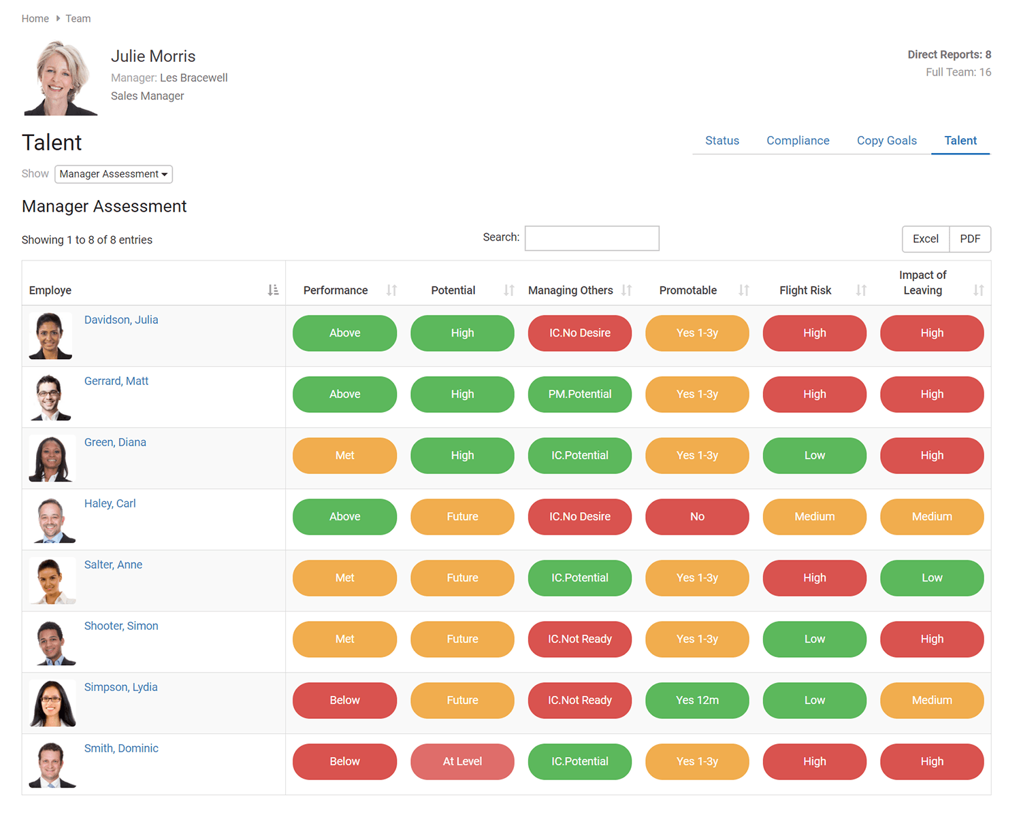Open the Copy Goals tab
The image size is (1021, 823).
tap(886, 141)
